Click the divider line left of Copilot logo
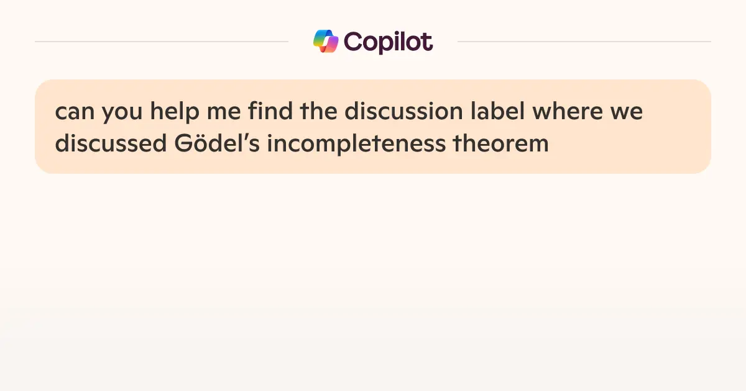 [x=162, y=42]
